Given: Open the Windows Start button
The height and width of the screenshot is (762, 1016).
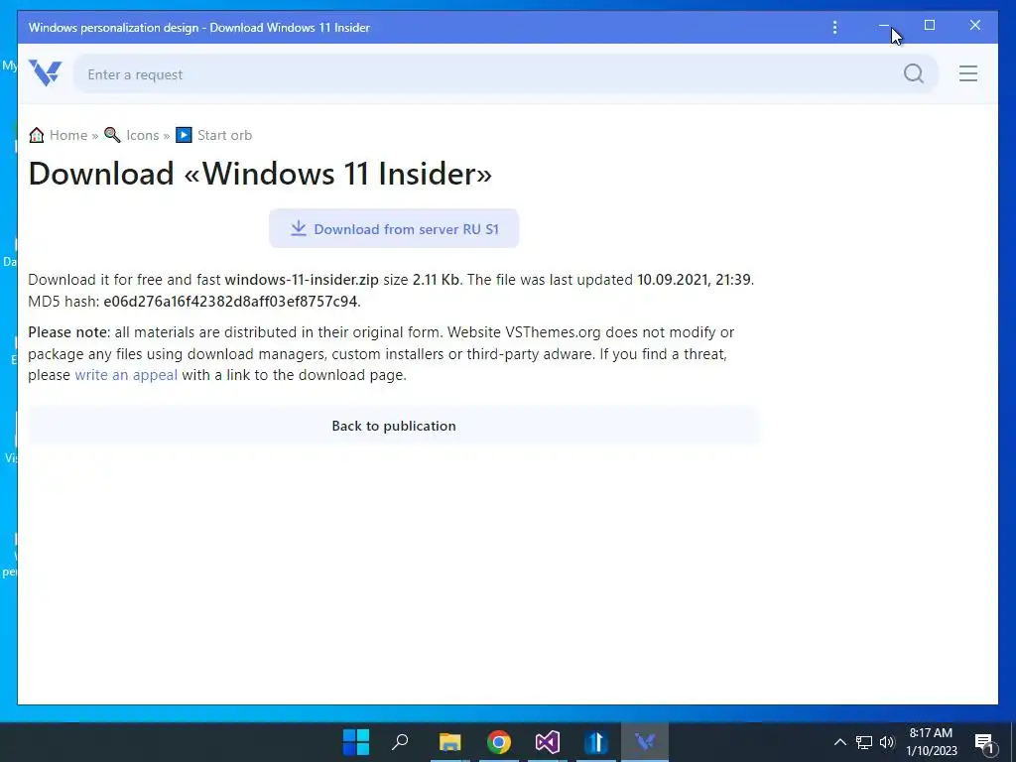Looking at the screenshot, I should 356,742.
